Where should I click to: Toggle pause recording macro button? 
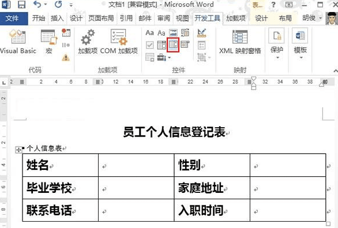[66, 45]
